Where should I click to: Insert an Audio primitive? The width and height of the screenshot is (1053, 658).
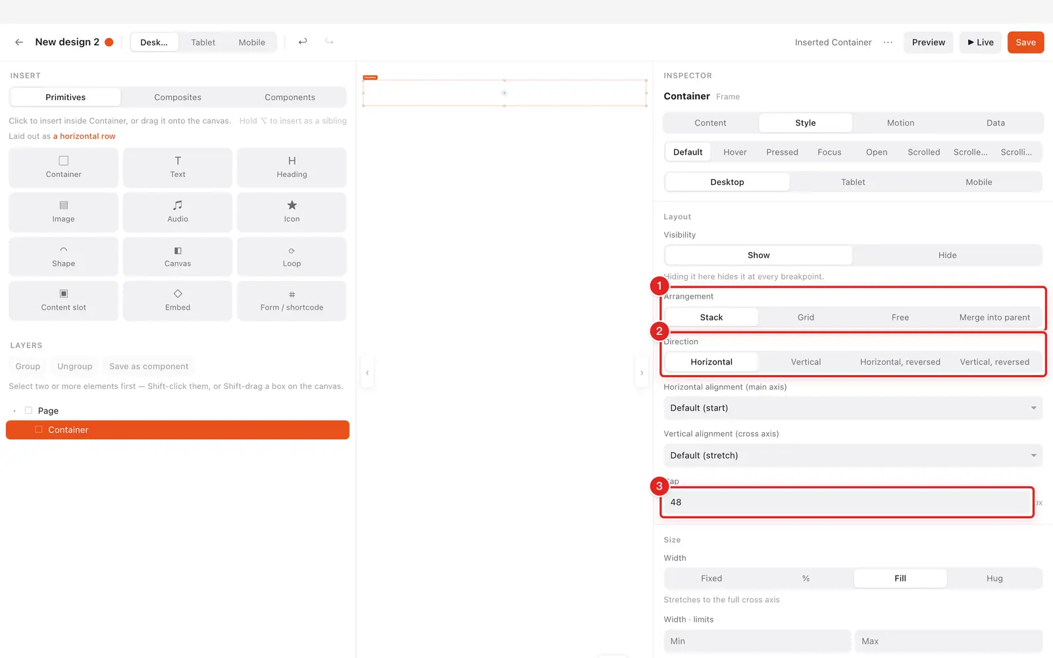point(178,212)
